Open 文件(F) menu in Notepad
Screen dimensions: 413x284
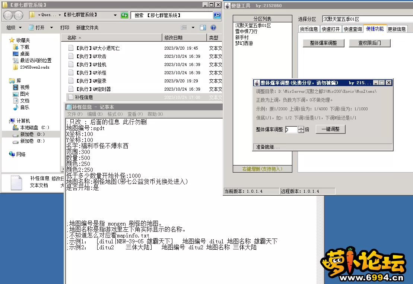click(75, 114)
